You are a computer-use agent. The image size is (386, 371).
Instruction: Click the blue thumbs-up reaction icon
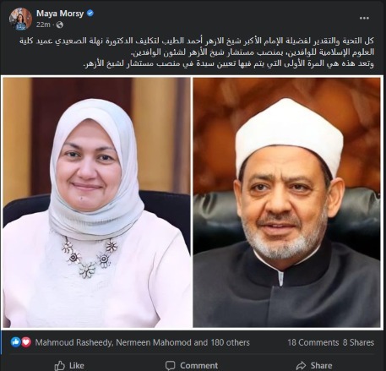coord(16,342)
